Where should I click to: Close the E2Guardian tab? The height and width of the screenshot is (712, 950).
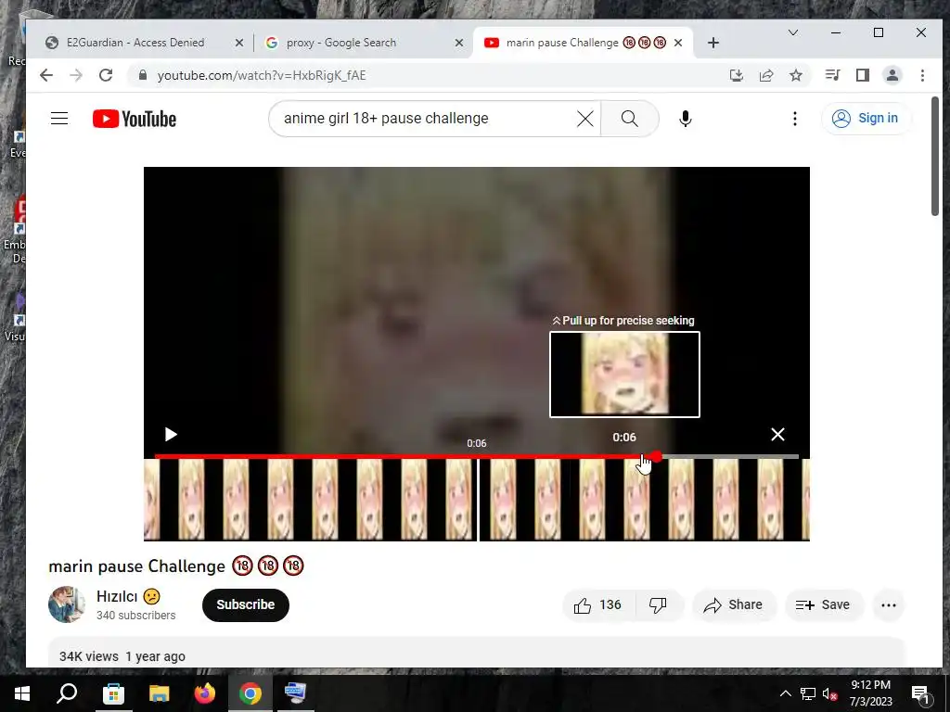(x=239, y=43)
